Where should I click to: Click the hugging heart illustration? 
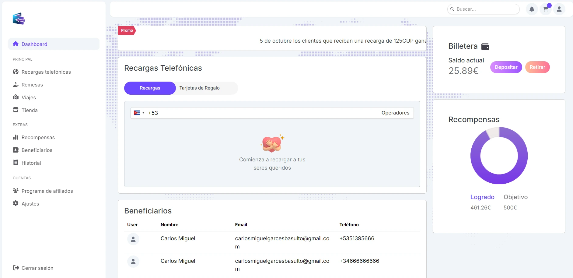click(x=272, y=143)
